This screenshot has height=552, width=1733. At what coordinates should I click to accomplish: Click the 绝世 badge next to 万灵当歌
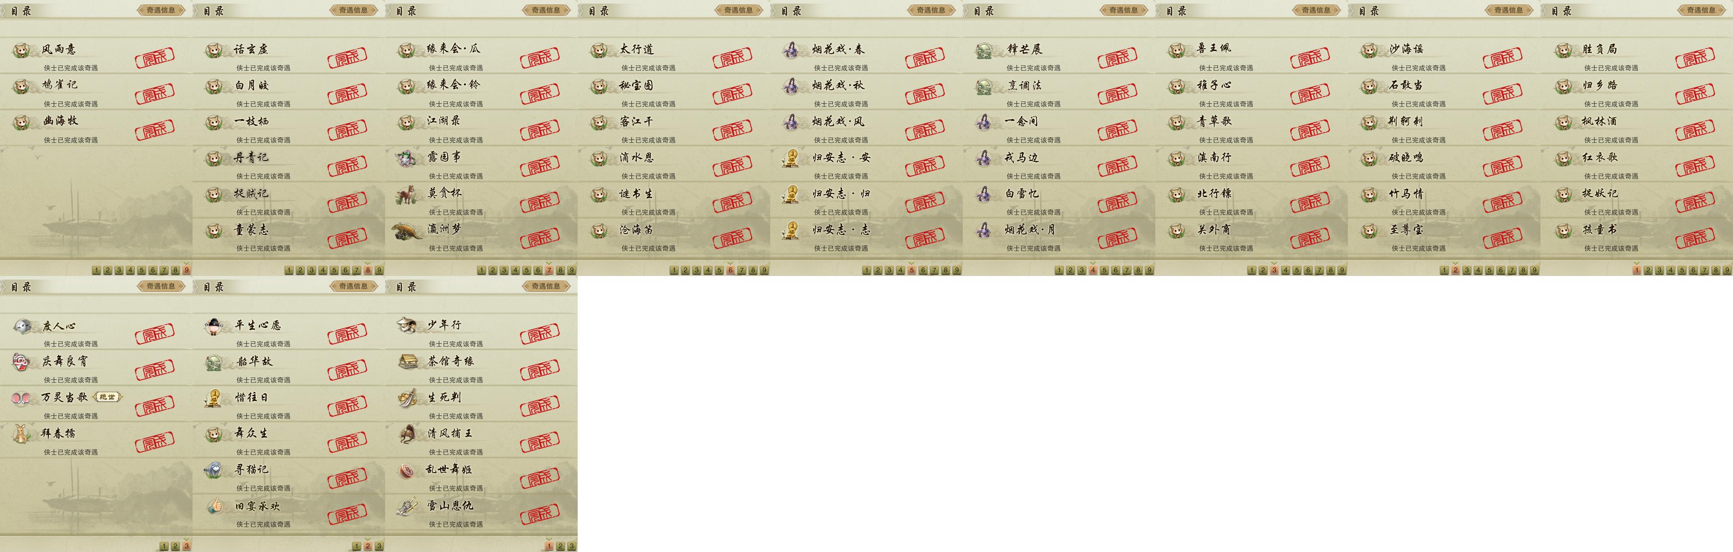click(x=108, y=397)
